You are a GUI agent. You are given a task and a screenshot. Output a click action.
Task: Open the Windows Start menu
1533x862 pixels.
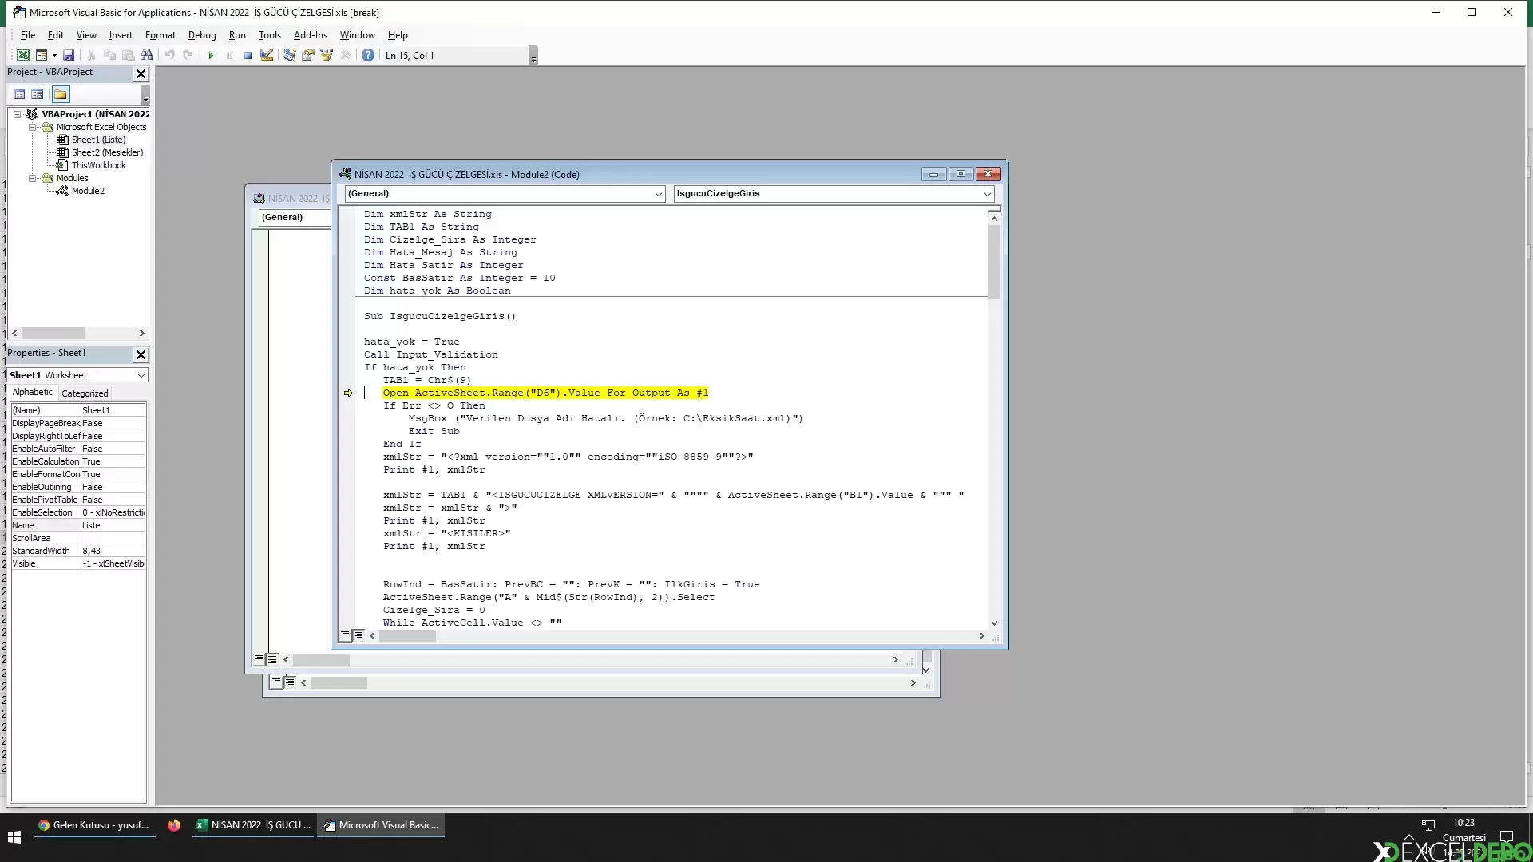14,836
